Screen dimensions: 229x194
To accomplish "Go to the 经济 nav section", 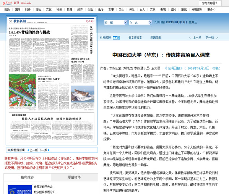I will [80, 10].
